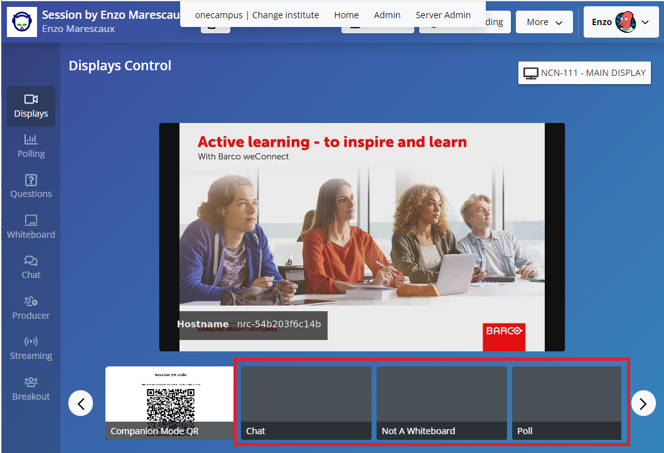Screen dimensions: 664x453
Task: Select the Companion Mode QR thumbnail
Action: 169,403
